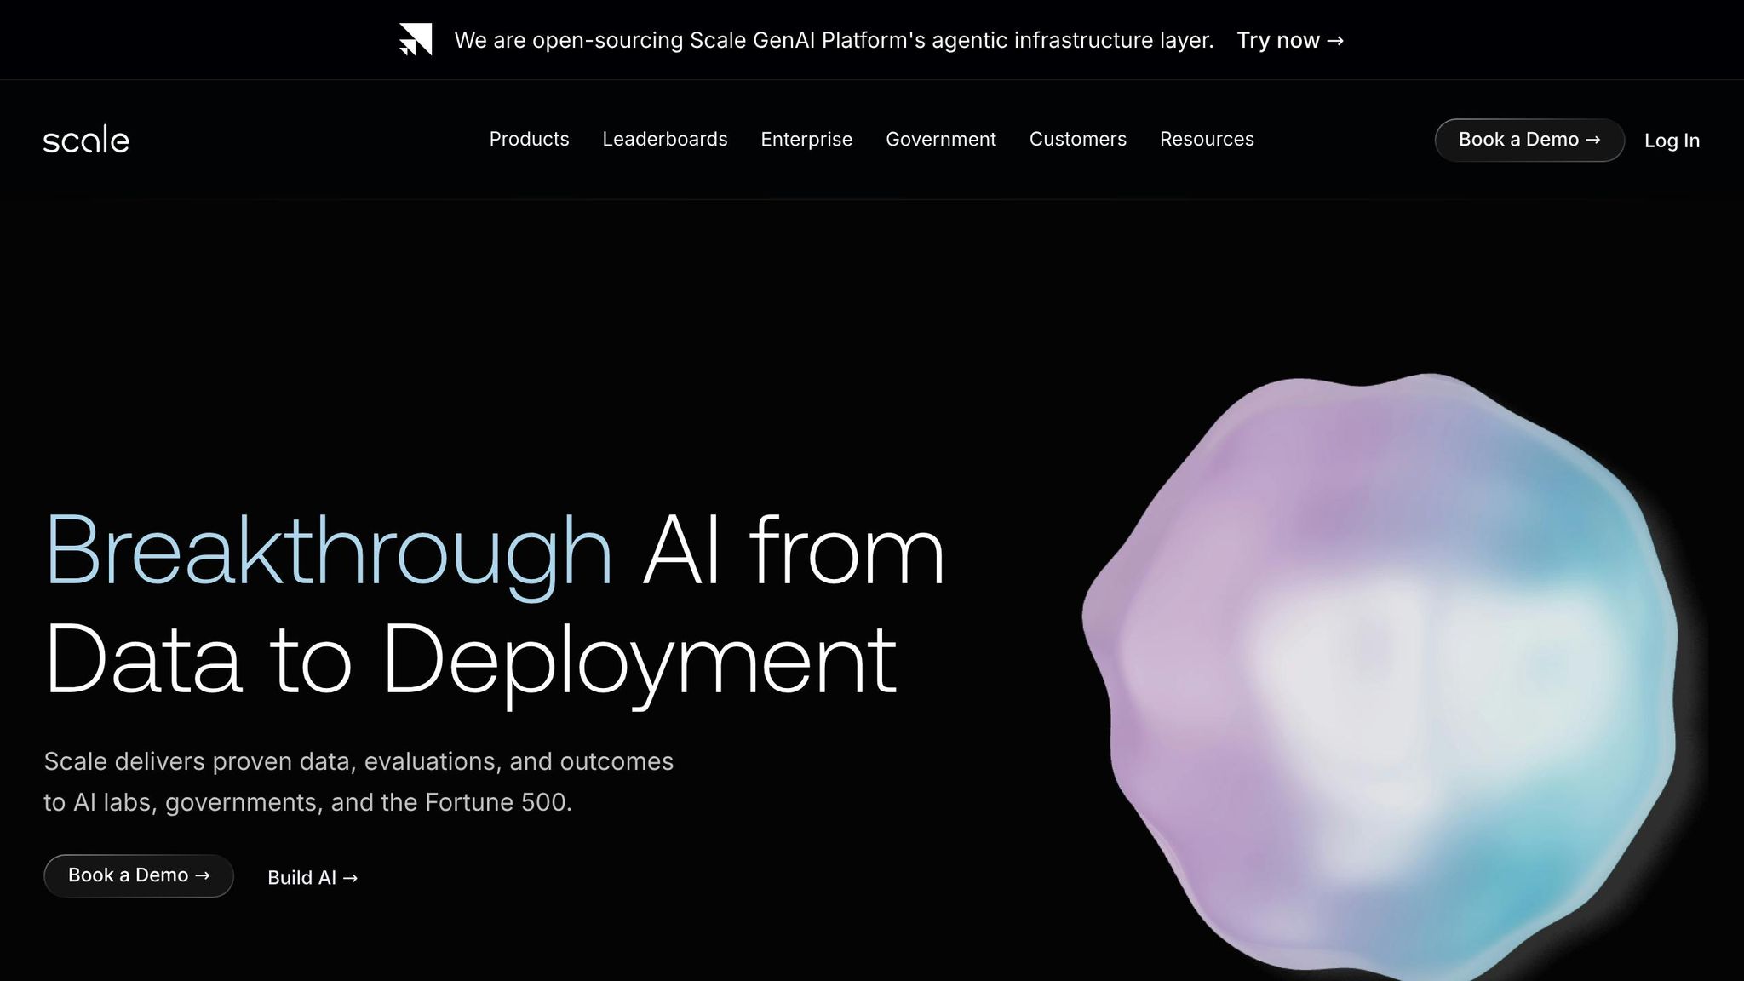Open the Government menu
The width and height of the screenshot is (1744, 981).
tap(941, 139)
